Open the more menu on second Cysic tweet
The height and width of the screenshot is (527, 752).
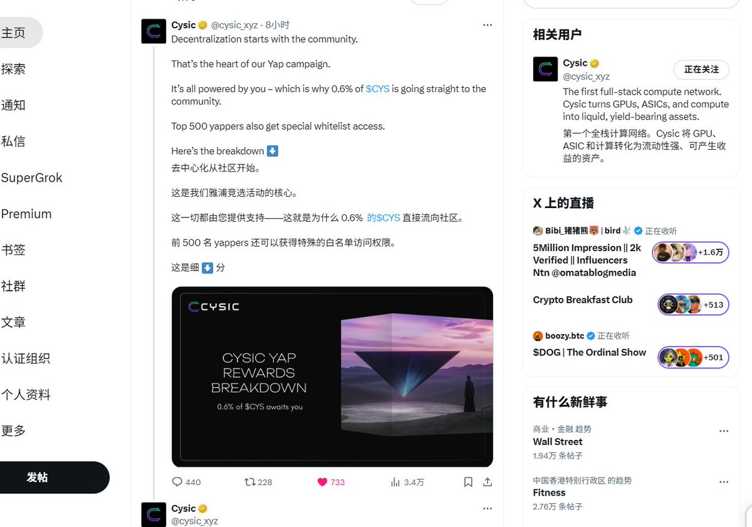pyautogui.click(x=488, y=508)
